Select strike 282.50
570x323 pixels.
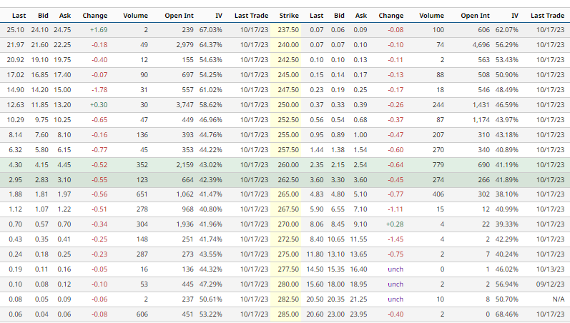point(288,299)
